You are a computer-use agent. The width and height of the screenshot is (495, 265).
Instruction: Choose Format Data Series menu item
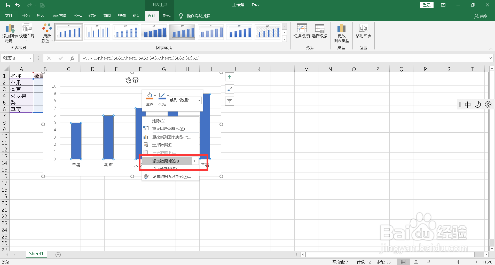pyautogui.click(x=170, y=176)
